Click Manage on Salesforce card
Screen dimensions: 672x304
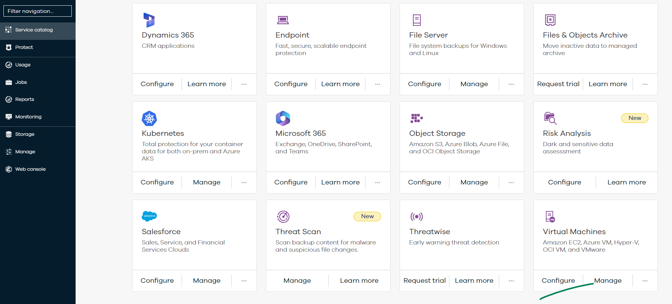207,281
